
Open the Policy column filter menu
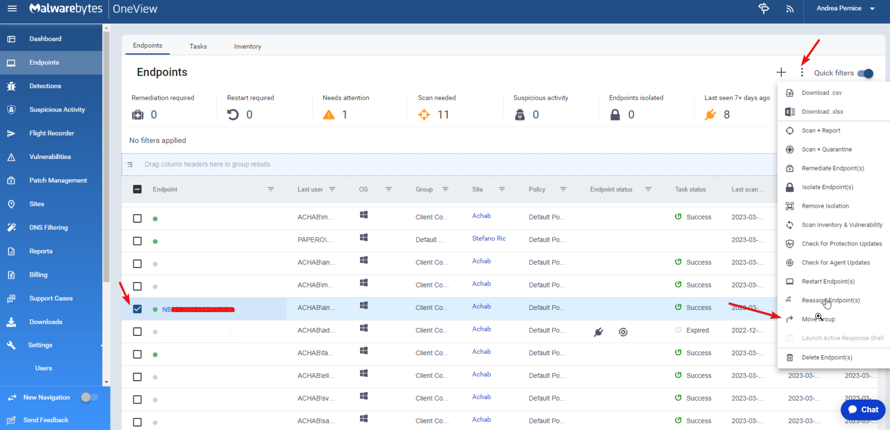pos(563,189)
